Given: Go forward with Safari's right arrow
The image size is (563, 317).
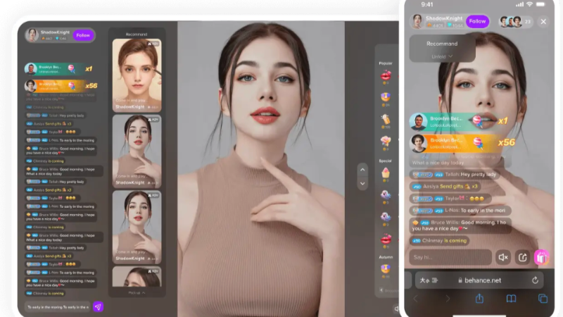Looking at the screenshot, I should 448,299.
